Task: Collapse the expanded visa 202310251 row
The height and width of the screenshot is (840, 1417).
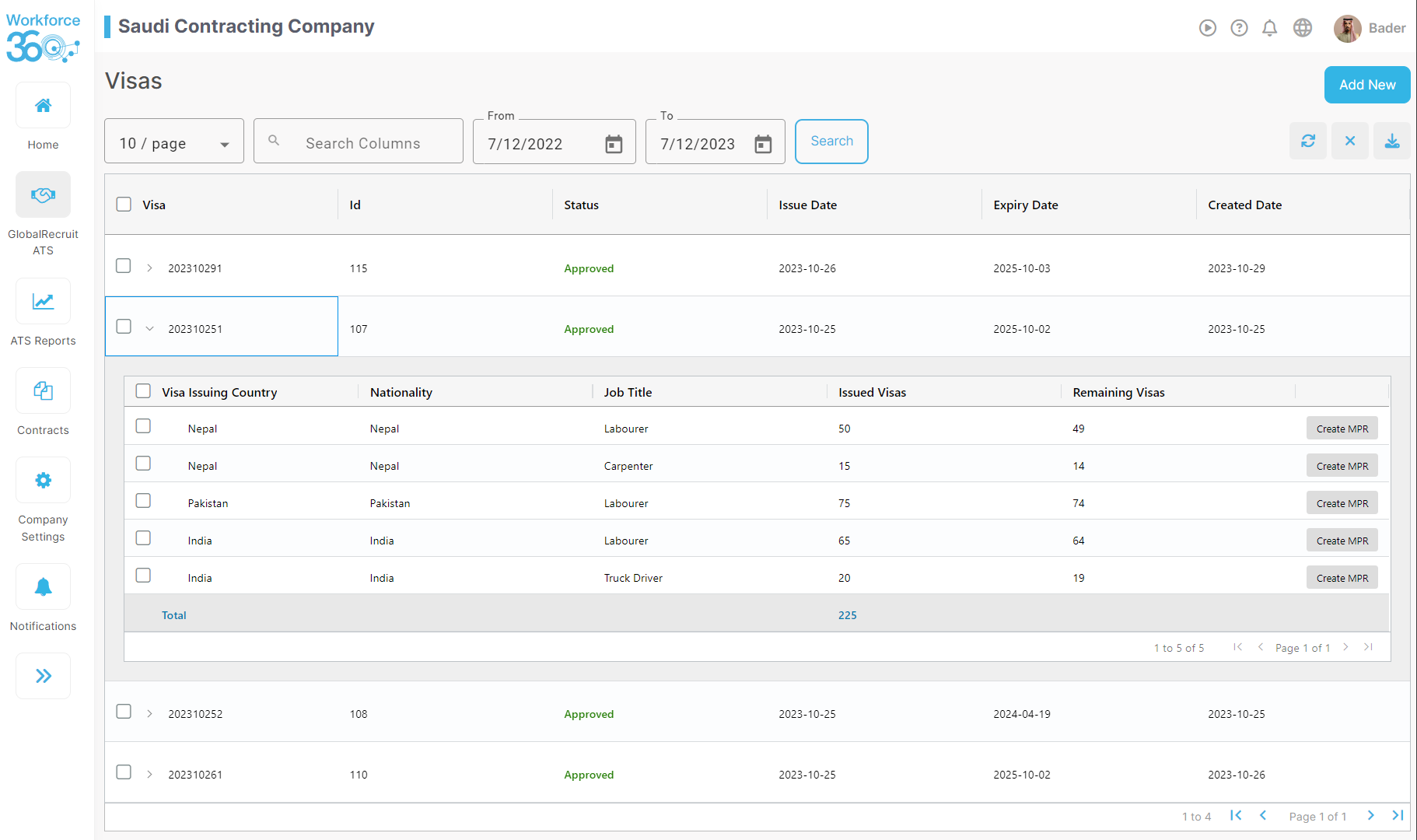Action: coord(149,328)
